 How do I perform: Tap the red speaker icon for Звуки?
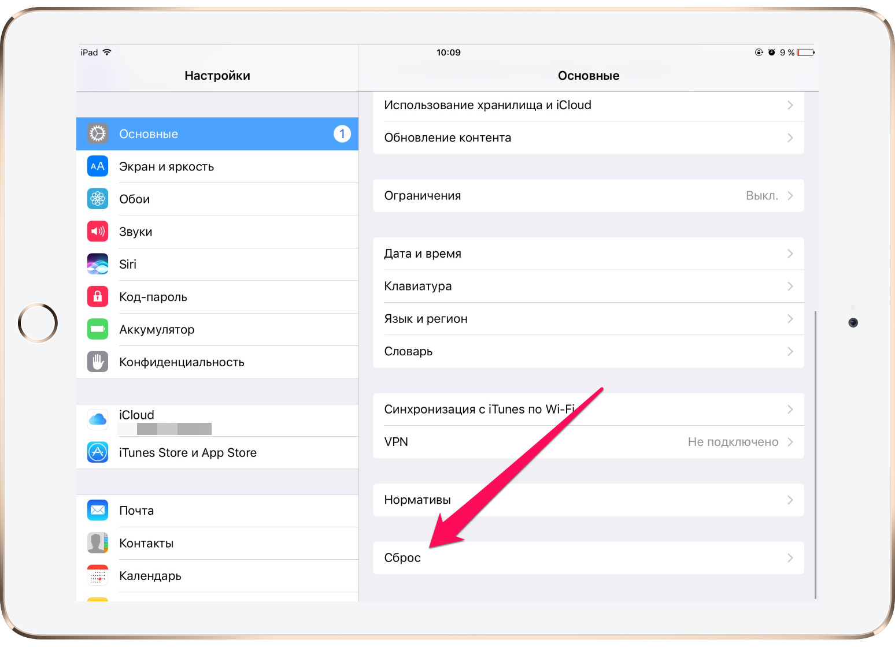[98, 232]
